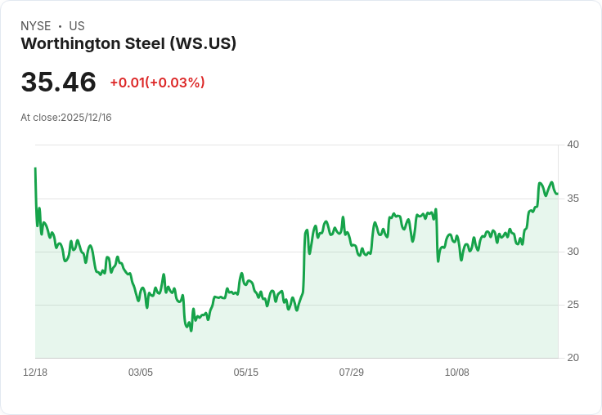Click the 25 price axis label
The height and width of the screenshot is (415, 602).
[573, 305]
